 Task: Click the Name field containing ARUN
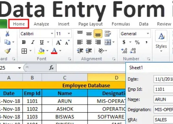(x=163, y=99)
